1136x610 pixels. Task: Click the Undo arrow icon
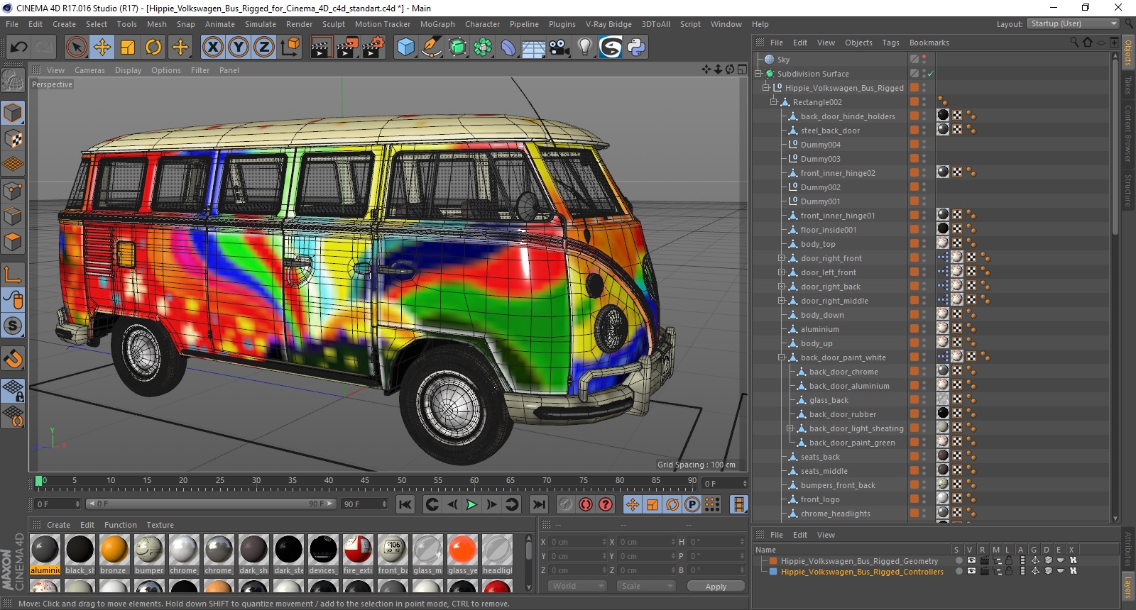click(x=19, y=48)
